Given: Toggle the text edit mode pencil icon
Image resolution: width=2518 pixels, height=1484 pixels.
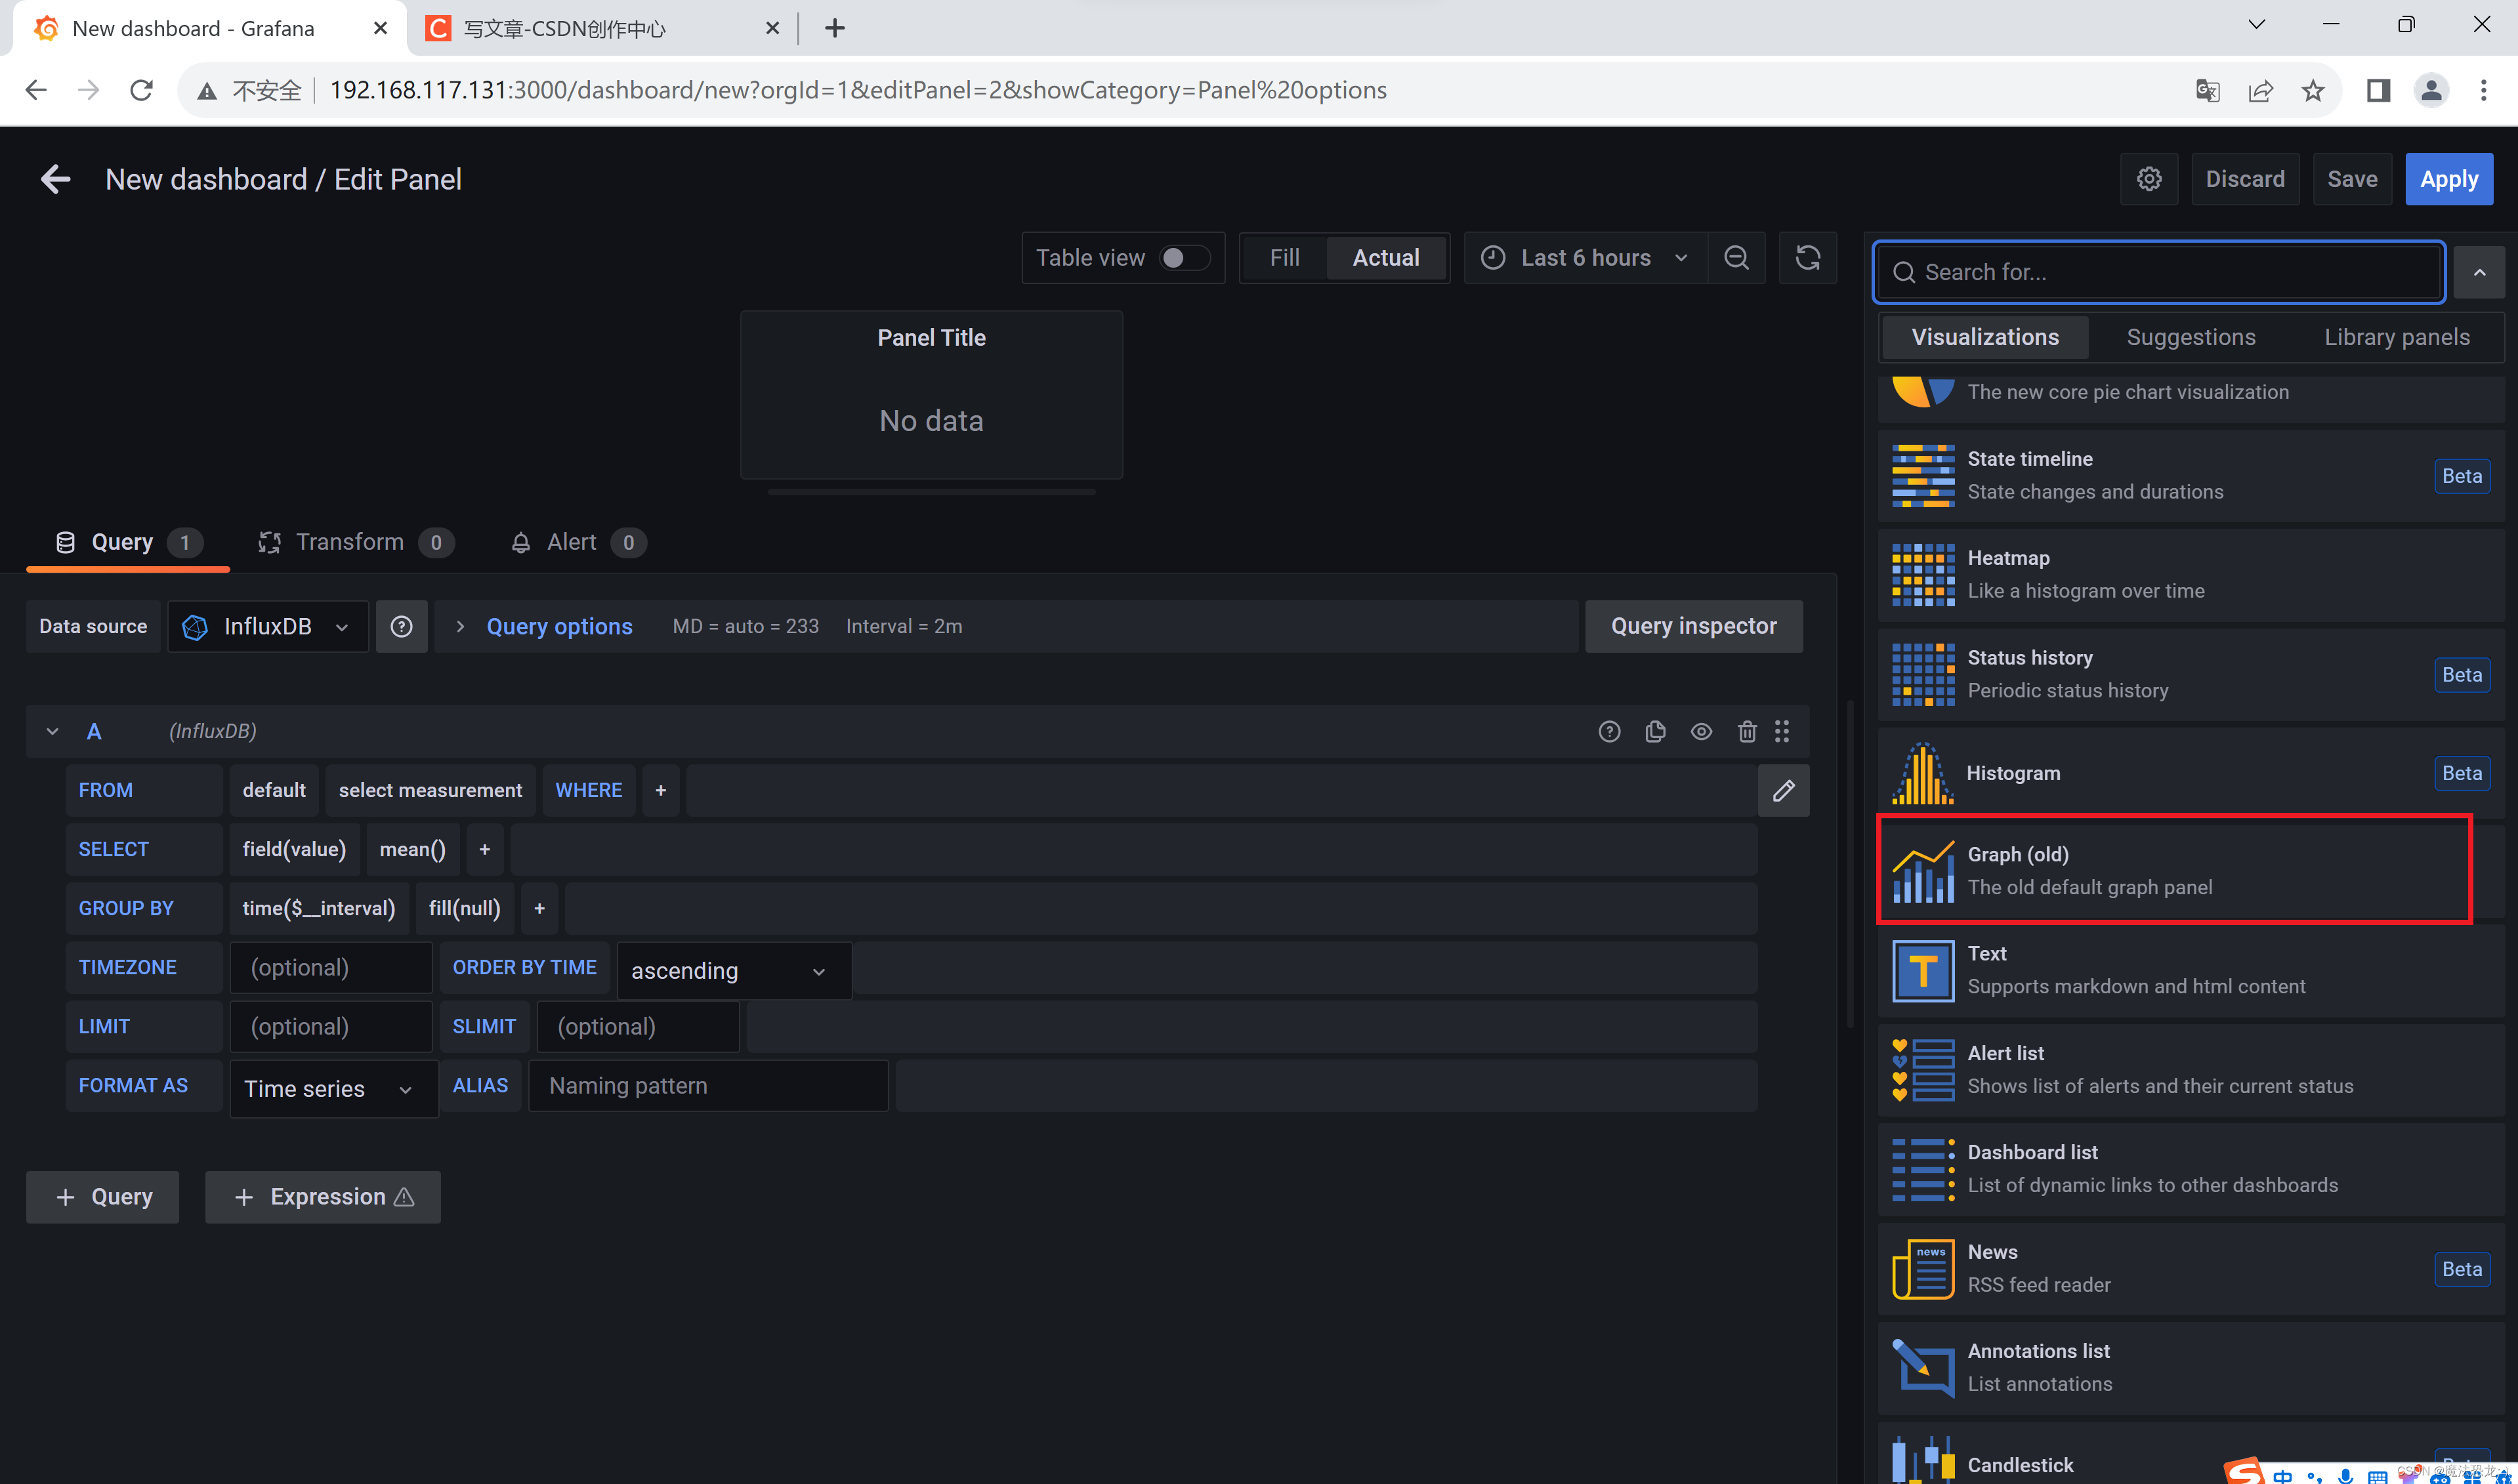Looking at the screenshot, I should pos(1783,791).
